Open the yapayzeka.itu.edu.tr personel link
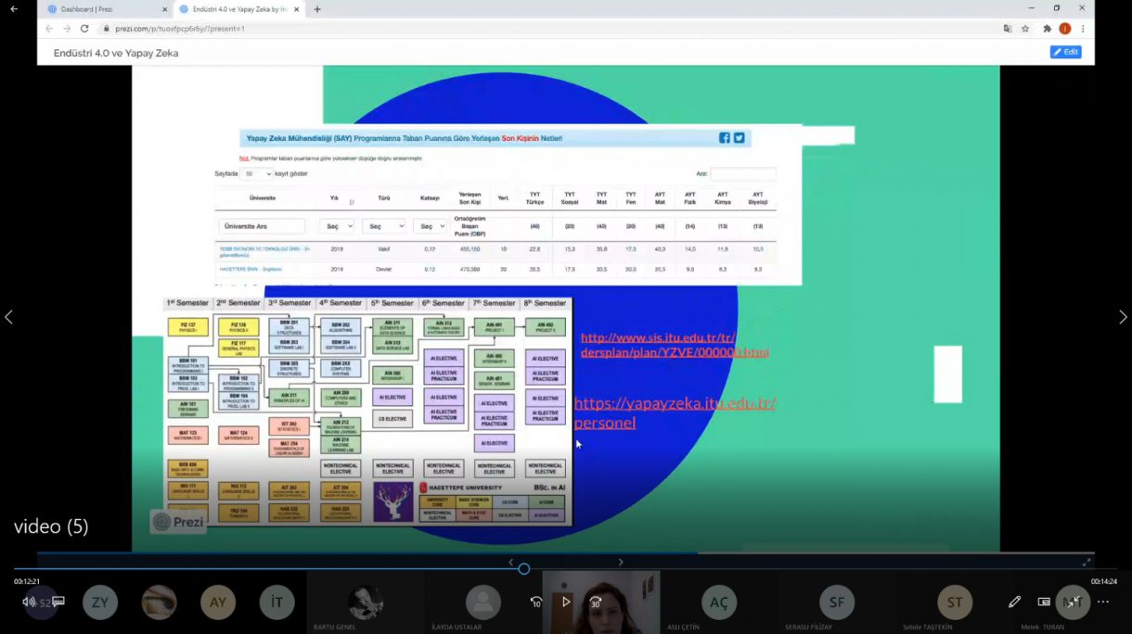 [x=675, y=413]
